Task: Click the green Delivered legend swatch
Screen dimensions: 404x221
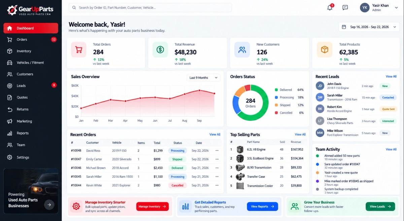Action: (276, 90)
